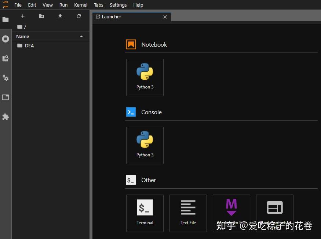Launch a Python 3 notebook
This screenshot has height=239, width=321.
coord(145,77)
